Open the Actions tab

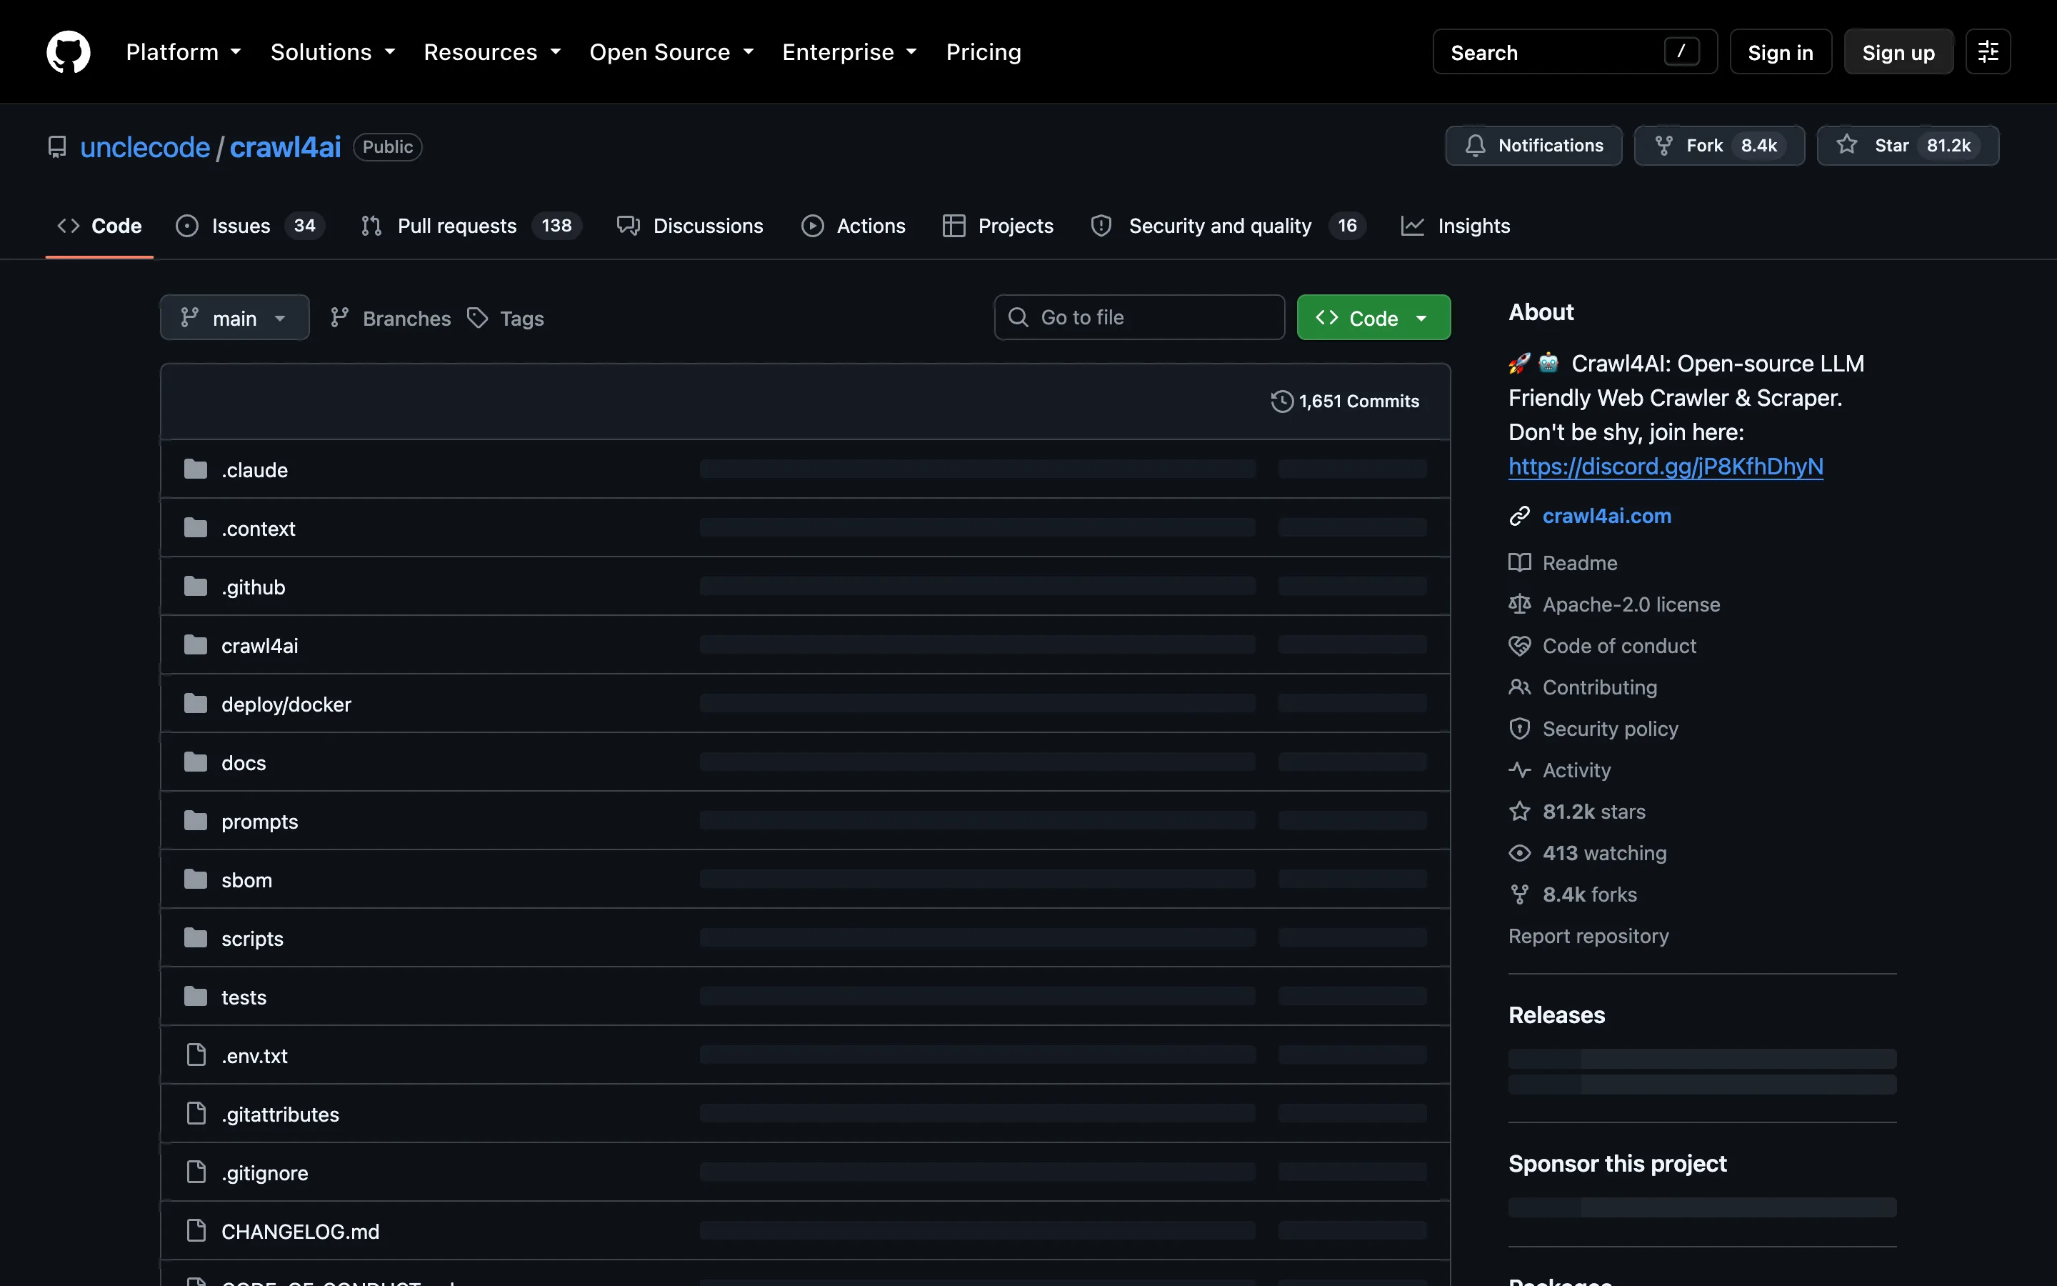tap(854, 226)
